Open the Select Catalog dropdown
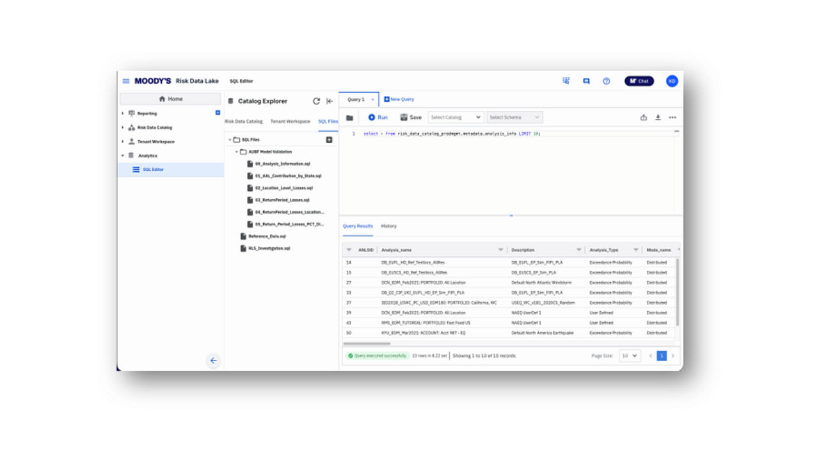 tap(456, 118)
